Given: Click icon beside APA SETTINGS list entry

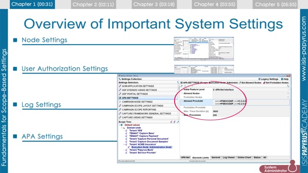Looking at the screenshot, I should pyautogui.click(x=120, y=98).
